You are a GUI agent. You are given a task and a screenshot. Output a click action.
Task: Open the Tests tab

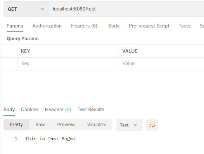coord(185,26)
